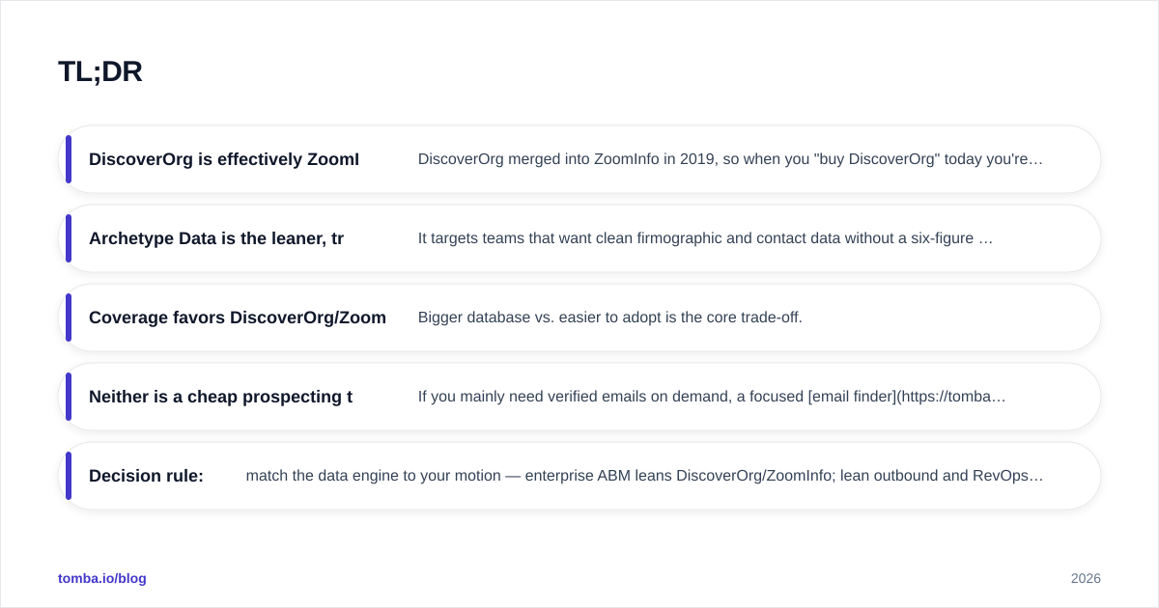
Task: Click the 'match the data engine to your motion' text
Action: pos(374,476)
